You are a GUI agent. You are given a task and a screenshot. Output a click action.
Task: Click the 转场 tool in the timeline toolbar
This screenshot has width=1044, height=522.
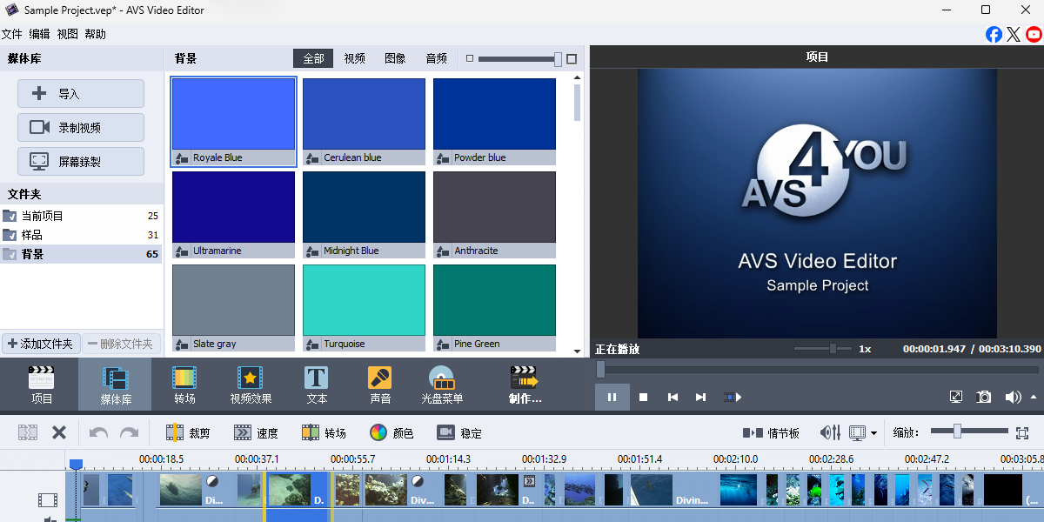[x=324, y=432]
